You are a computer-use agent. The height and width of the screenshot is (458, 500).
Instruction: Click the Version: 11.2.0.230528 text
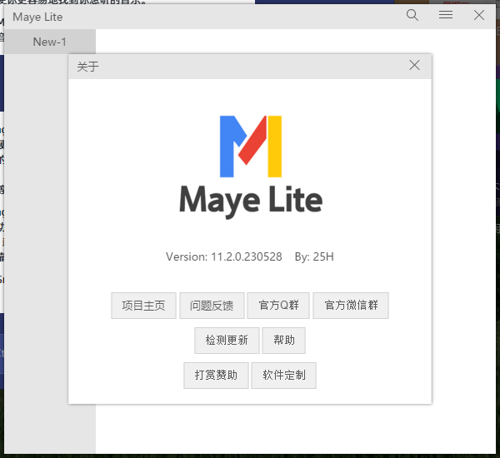[x=224, y=256]
